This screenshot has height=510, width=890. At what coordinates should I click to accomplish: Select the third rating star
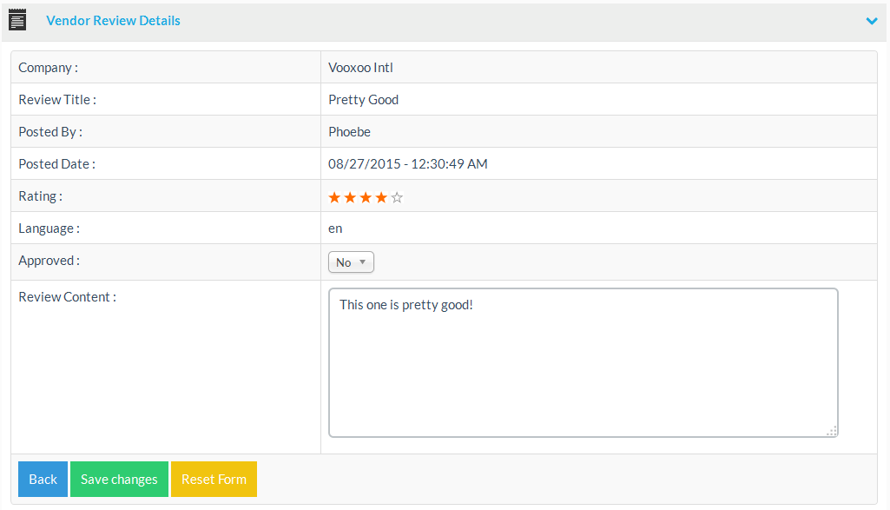click(x=366, y=198)
